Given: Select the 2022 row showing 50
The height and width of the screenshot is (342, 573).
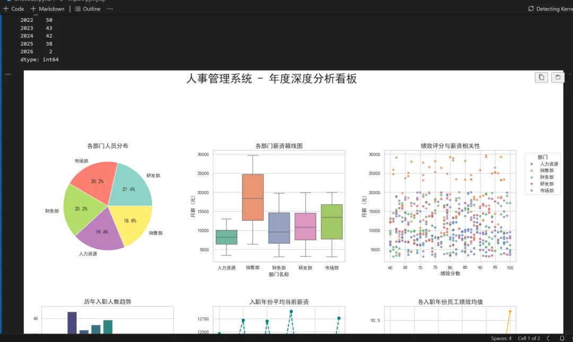Looking at the screenshot, I should (x=37, y=20).
